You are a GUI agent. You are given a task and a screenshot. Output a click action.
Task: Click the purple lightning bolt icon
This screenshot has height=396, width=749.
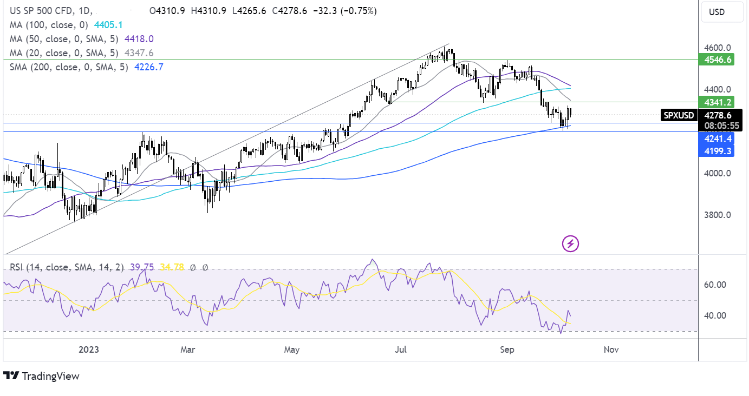[x=570, y=244]
